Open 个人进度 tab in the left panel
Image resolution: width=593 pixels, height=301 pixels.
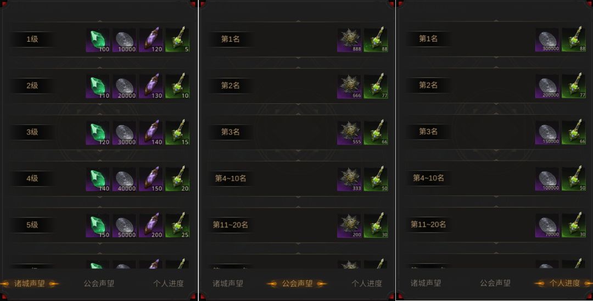169,283
